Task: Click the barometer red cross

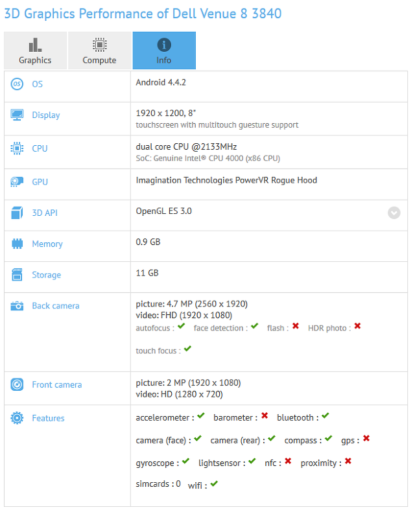Action: [265, 415]
